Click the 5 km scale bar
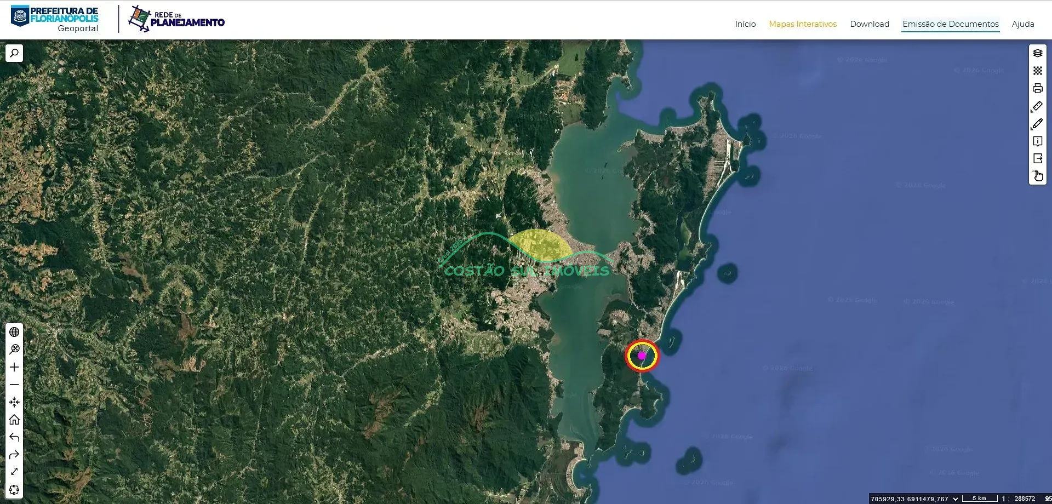1052x504 pixels. (980, 499)
